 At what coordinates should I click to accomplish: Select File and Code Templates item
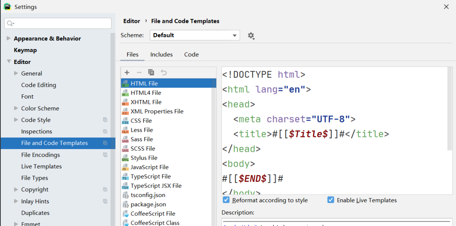pos(58,143)
